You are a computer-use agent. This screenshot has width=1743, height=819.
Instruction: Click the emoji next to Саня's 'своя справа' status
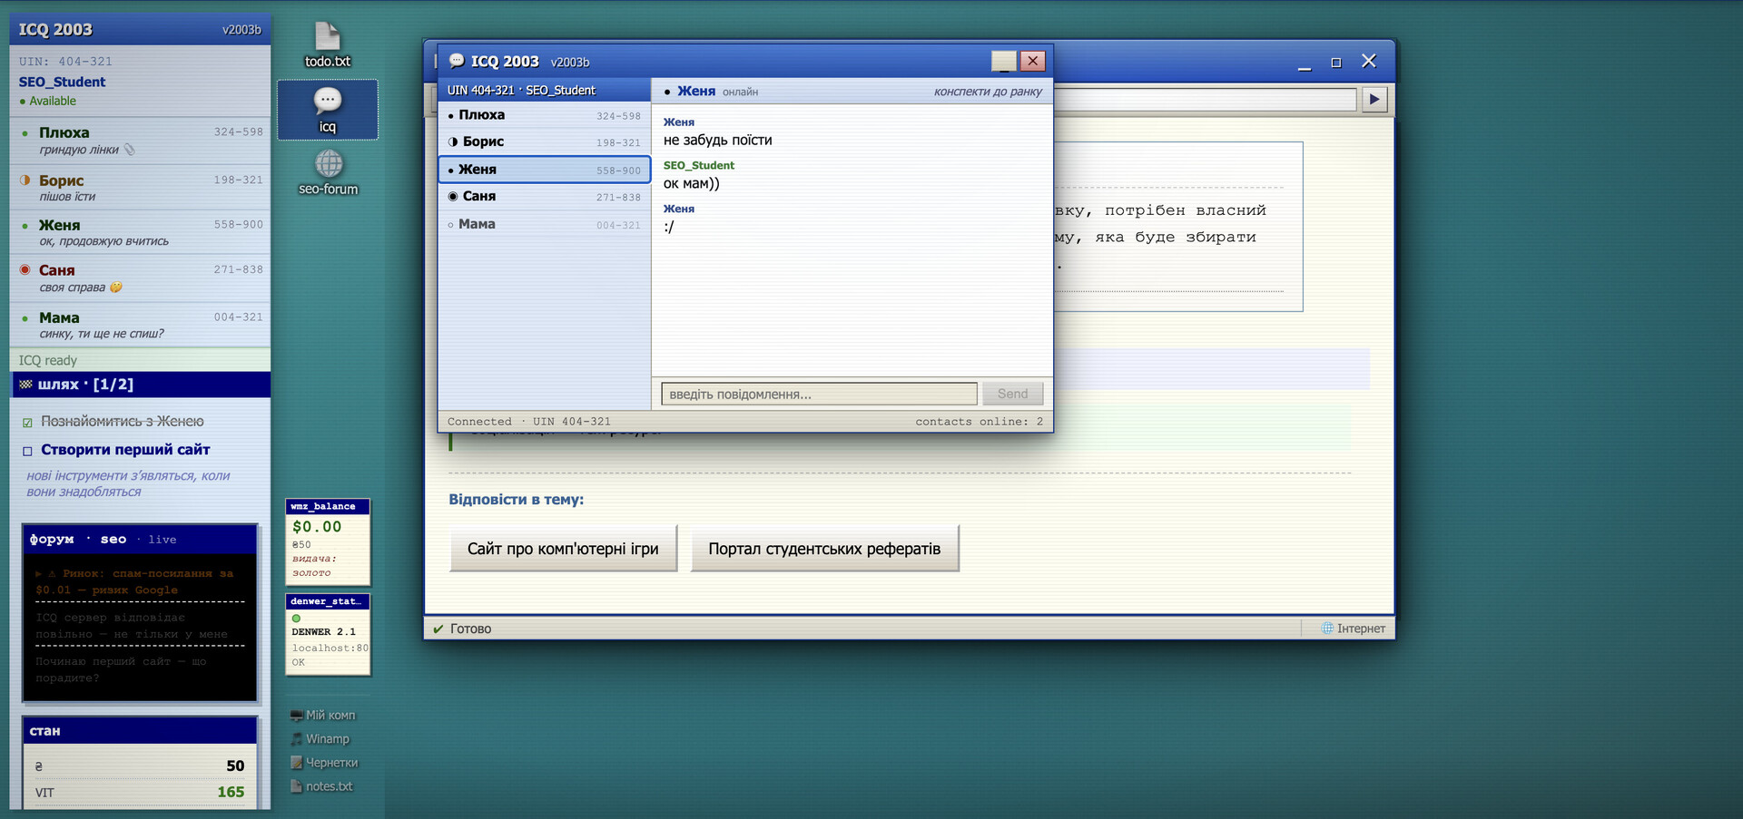click(x=116, y=287)
